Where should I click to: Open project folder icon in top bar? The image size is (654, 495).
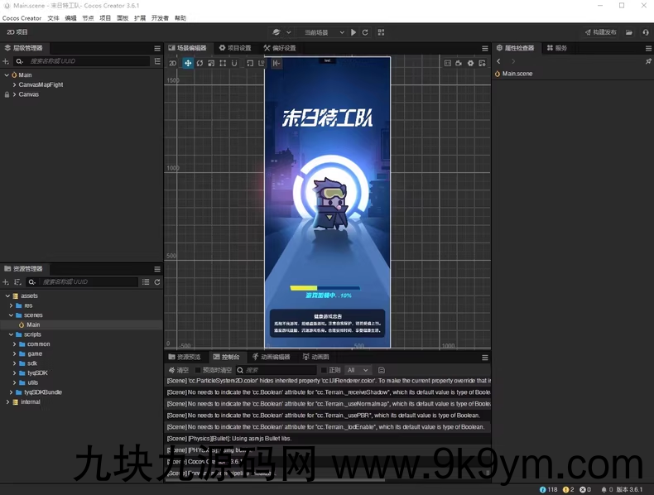click(x=629, y=32)
